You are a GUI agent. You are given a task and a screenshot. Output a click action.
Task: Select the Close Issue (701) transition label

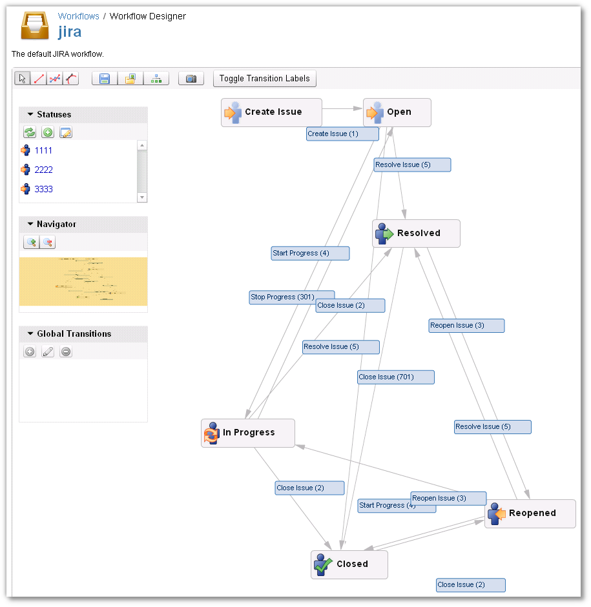tap(396, 377)
